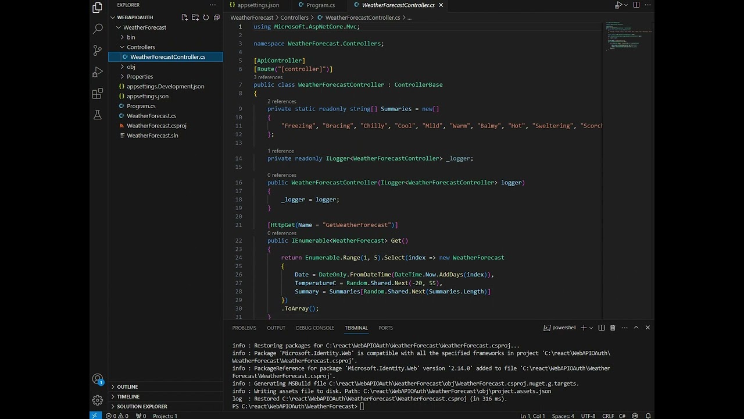The height and width of the screenshot is (419, 744).
Task: Open the Accounts menu icon
Action: (98, 379)
